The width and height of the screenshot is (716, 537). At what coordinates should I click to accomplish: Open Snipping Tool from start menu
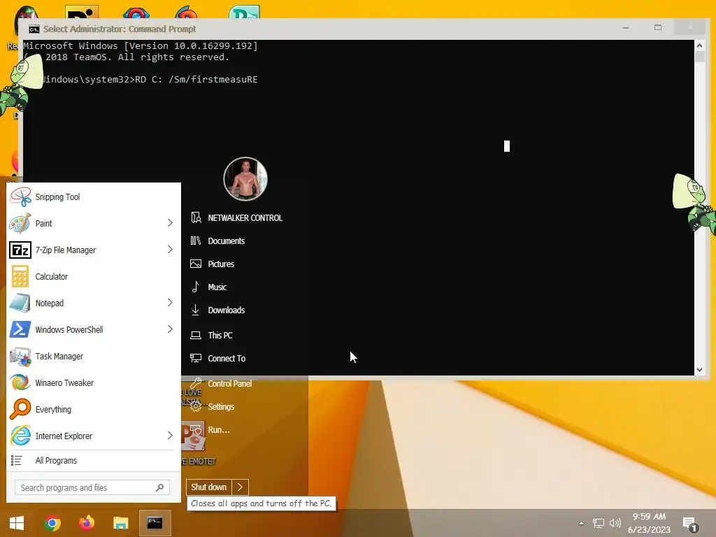[93, 196]
